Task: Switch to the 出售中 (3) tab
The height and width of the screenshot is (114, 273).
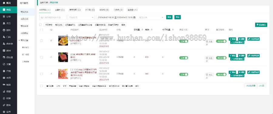Action: pyautogui.click(x=60, y=10)
